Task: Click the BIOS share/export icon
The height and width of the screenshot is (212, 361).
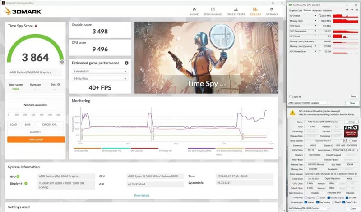Action: [x=345, y=140]
